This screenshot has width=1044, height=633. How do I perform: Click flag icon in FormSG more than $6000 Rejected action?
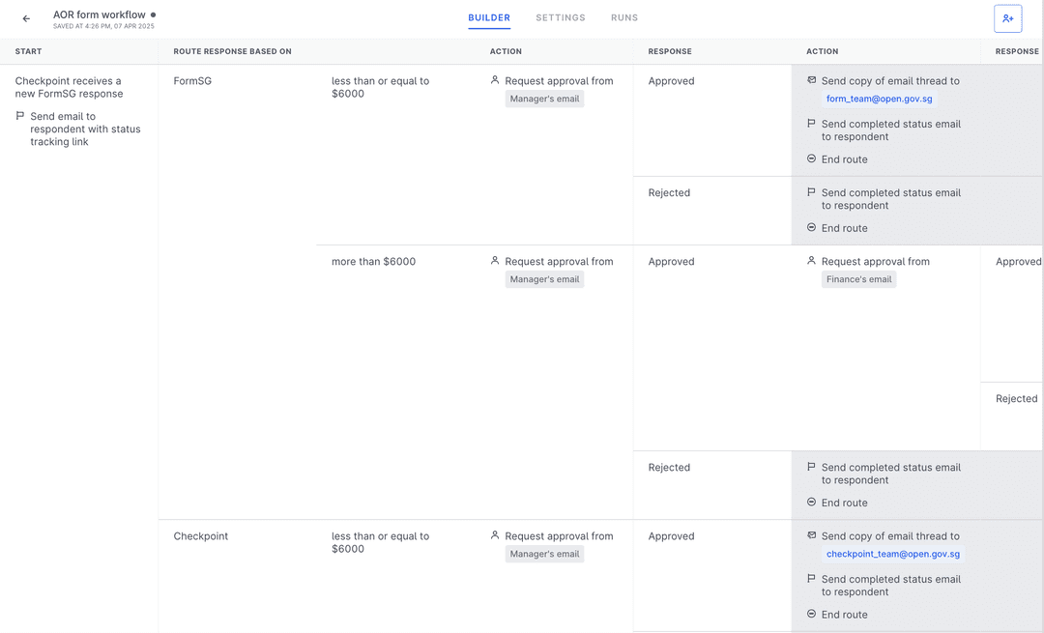(811, 467)
